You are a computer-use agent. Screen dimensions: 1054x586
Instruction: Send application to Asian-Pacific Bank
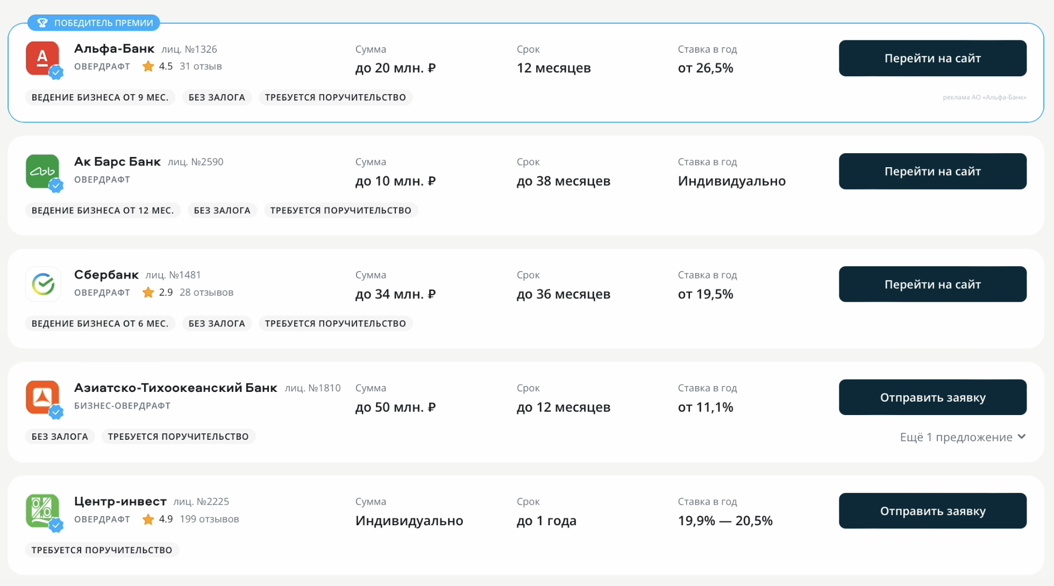(x=932, y=397)
